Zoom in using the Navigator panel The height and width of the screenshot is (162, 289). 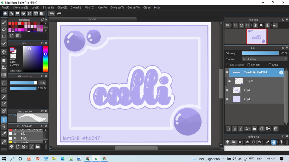tap(235, 25)
